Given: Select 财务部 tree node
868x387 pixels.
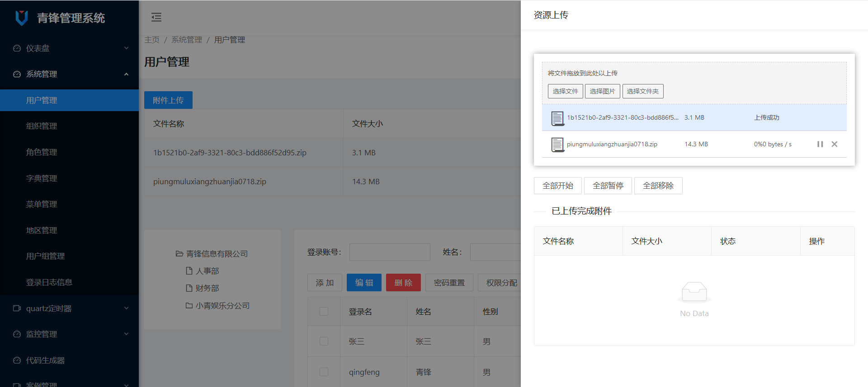Looking at the screenshot, I should pyautogui.click(x=207, y=288).
